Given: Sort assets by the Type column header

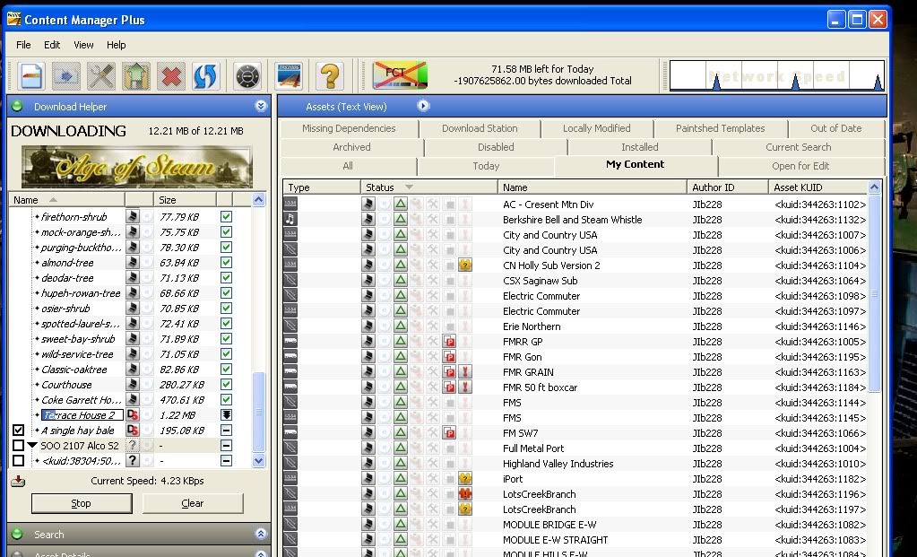Looking at the screenshot, I should click(322, 187).
